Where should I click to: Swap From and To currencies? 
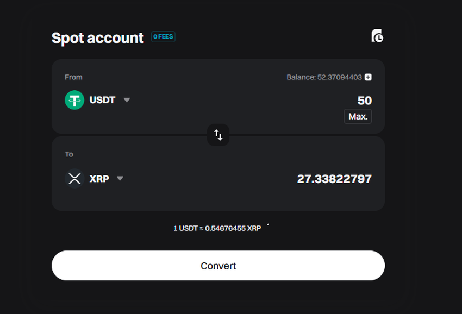pyautogui.click(x=218, y=135)
